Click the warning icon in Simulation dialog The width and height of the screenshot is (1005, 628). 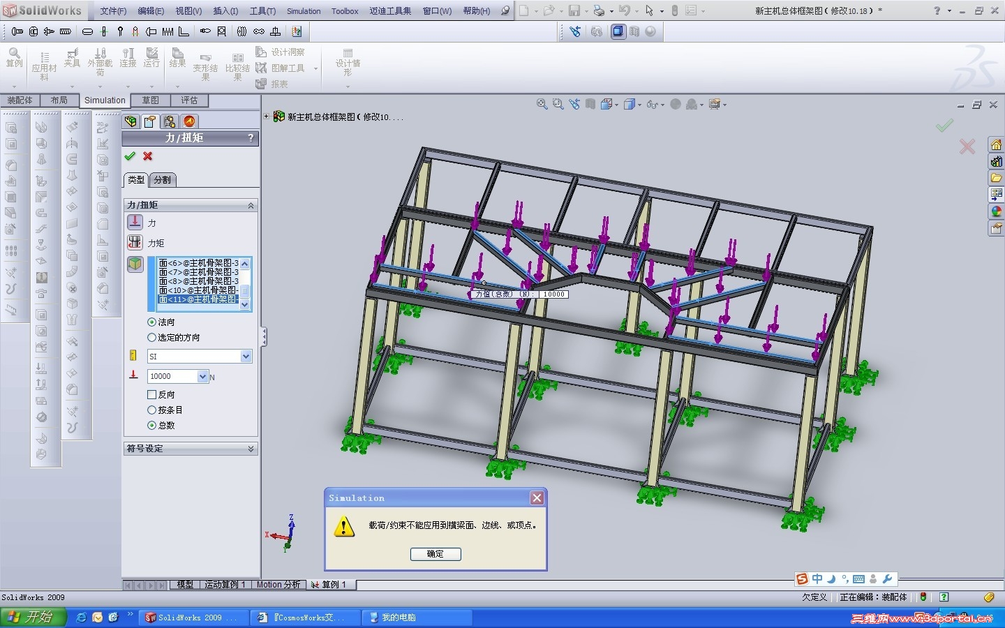click(x=344, y=526)
